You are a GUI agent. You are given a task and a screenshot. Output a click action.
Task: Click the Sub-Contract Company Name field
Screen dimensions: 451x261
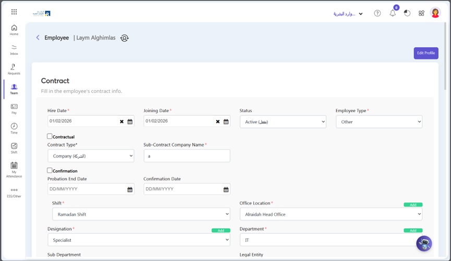[187, 156]
